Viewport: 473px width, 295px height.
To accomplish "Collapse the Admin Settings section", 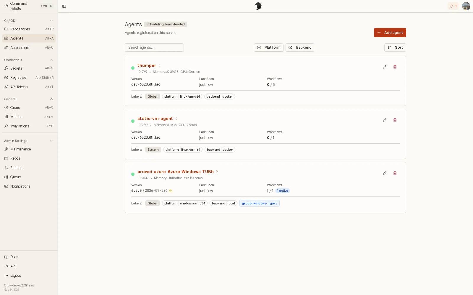I will (x=51, y=141).
